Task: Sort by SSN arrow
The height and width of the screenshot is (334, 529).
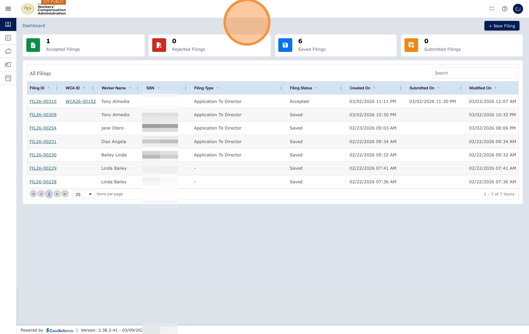Action: [x=158, y=88]
